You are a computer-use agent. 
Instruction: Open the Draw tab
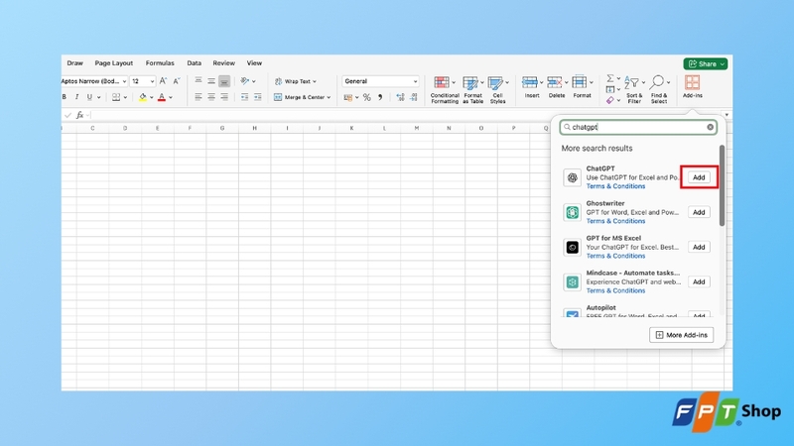point(75,63)
